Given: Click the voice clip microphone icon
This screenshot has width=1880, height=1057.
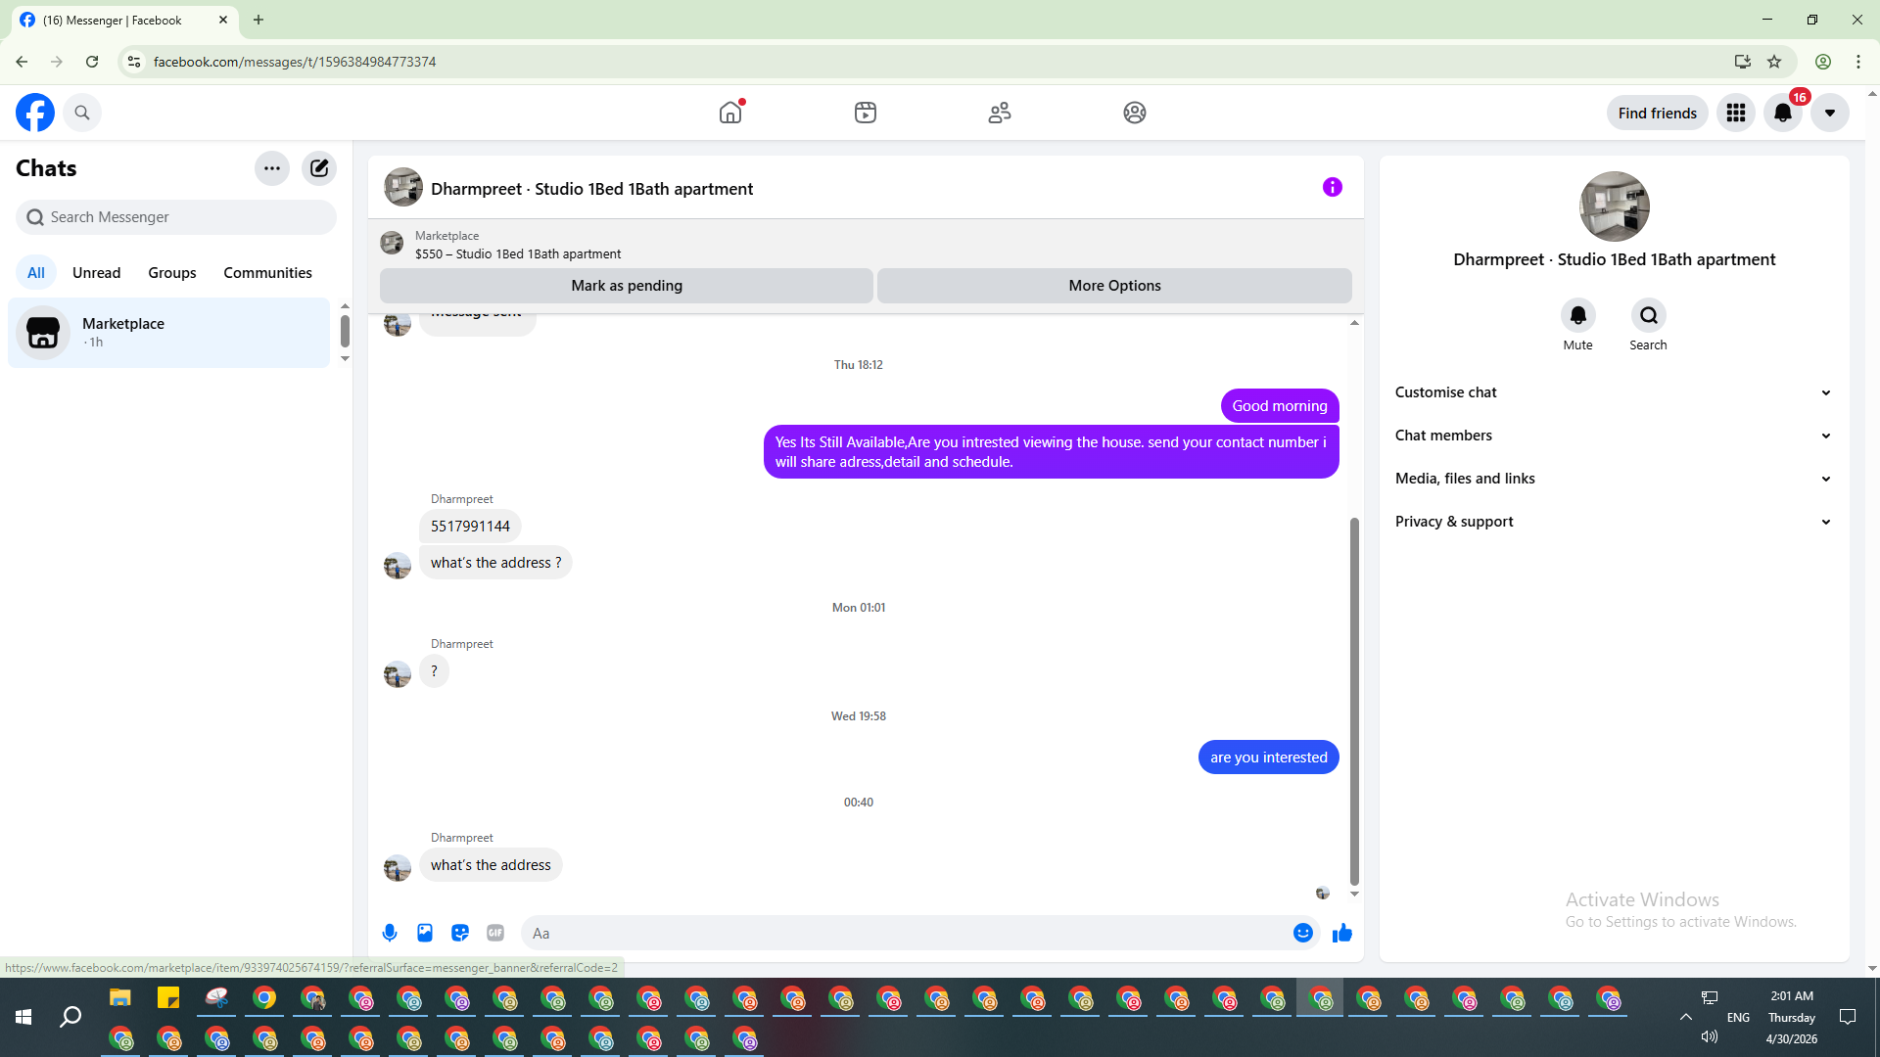Looking at the screenshot, I should 390,933.
